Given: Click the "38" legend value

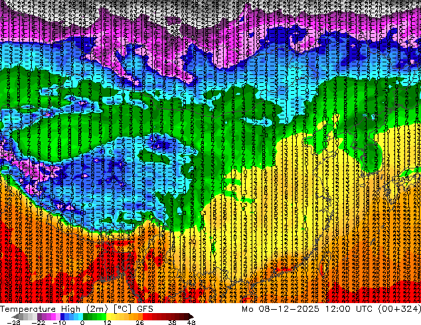Looking at the screenshot, I should [x=172, y=322].
